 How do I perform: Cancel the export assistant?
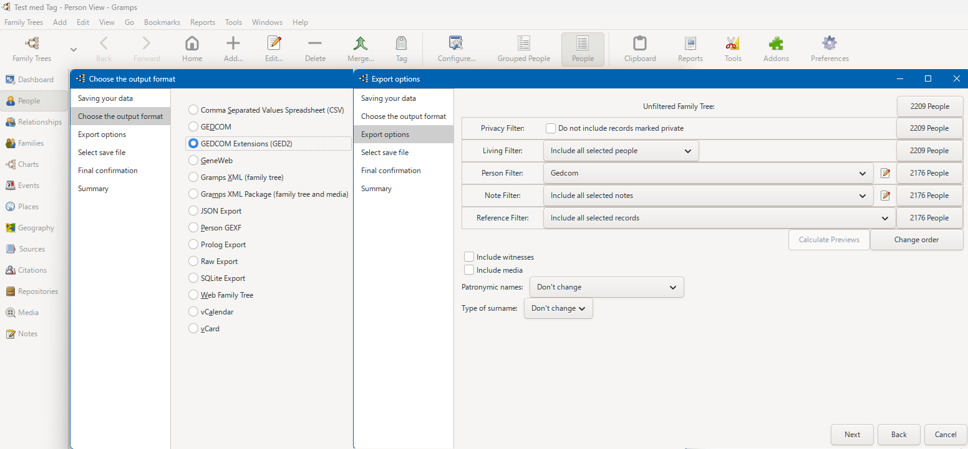[946, 435]
